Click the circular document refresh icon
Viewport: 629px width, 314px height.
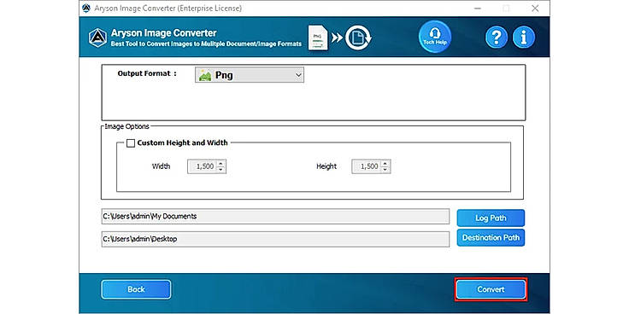(x=358, y=38)
